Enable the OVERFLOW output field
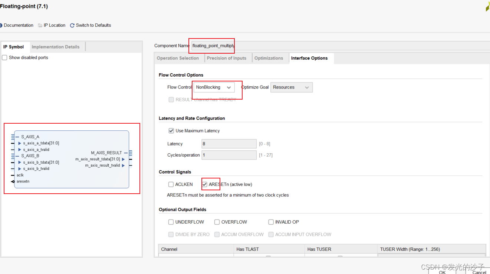The image size is (490, 274). [x=217, y=222]
